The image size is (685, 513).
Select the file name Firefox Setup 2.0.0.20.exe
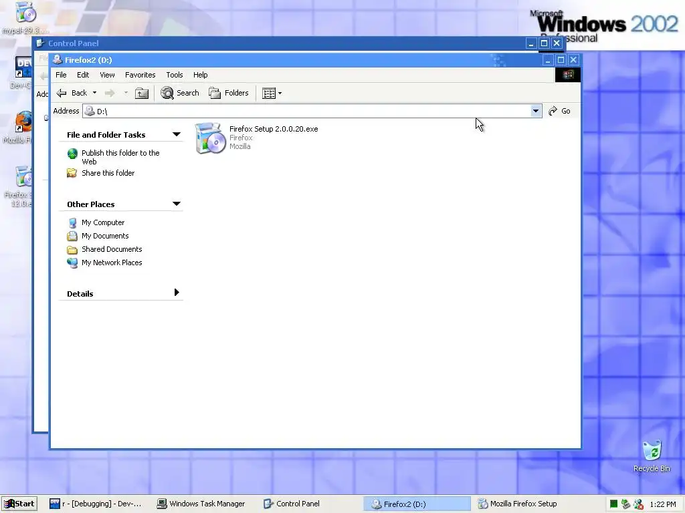click(274, 129)
